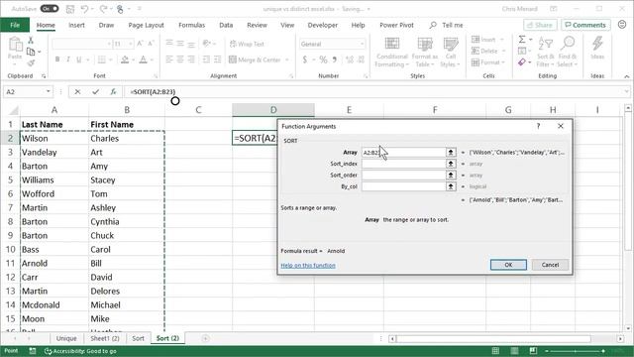Open the Number Format General dropdown
634x357 pixels.
[x=362, y=44]
